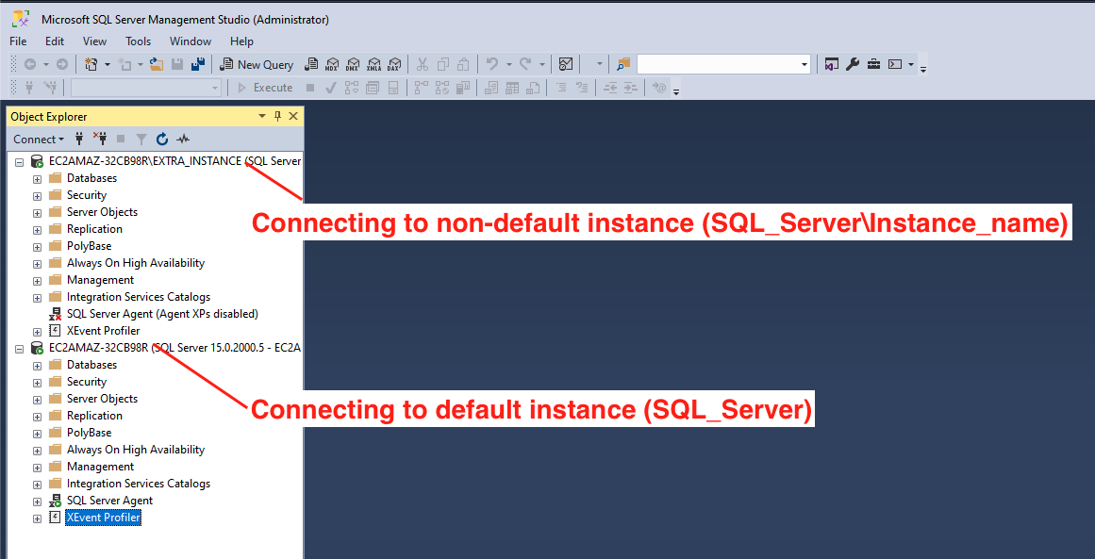Expand Databases under the default instance

[38, 365]
